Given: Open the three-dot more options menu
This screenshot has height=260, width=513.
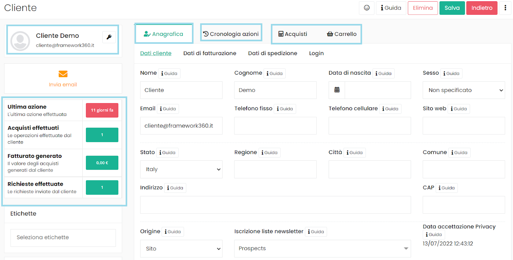Looking at the screenshot, I should pos(505,8).
